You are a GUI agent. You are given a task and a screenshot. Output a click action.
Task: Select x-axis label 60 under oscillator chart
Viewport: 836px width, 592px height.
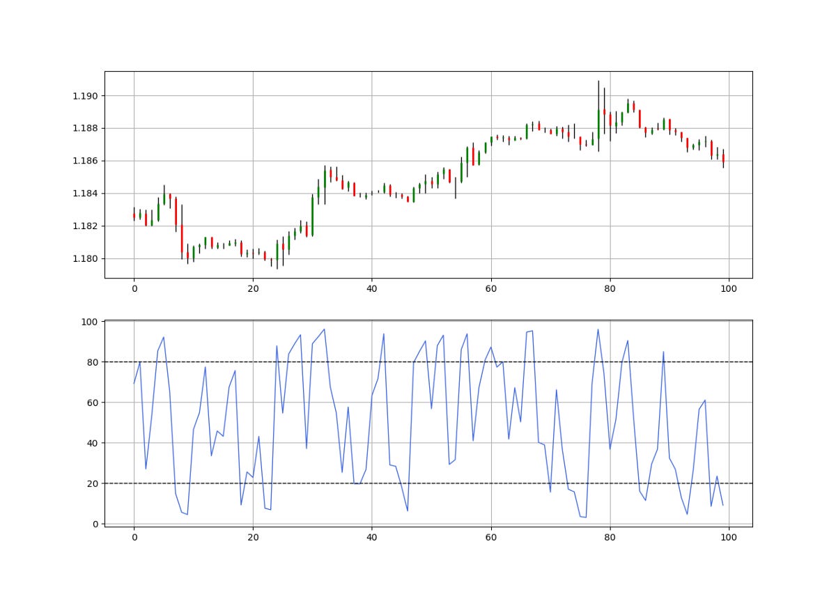[x=490, y=537]
